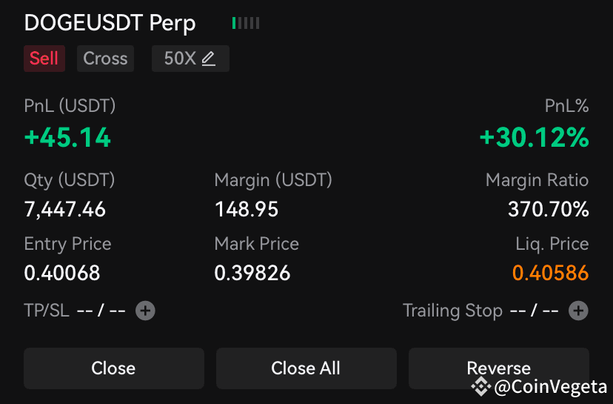Viewport: 613px width, 404px height.
Task: Click the green ADL level indicator bars
Action: [x=246, y=23]
